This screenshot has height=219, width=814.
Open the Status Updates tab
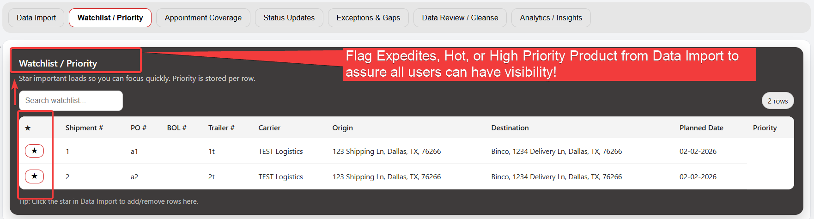[289, 18]
